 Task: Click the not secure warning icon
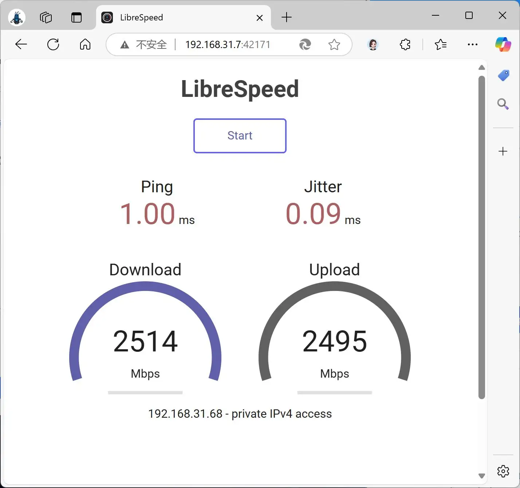coord(125,45)
